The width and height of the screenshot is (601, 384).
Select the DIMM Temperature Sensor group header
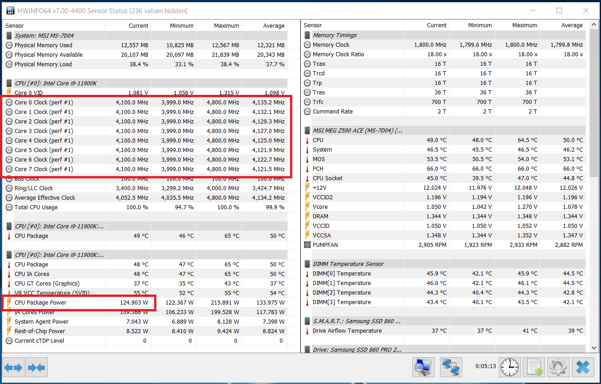pyautogui.click(x=443, y=264)
